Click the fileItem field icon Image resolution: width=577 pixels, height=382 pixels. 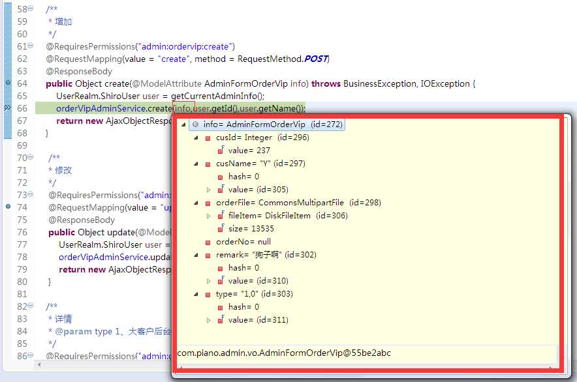tap(221, 215)
